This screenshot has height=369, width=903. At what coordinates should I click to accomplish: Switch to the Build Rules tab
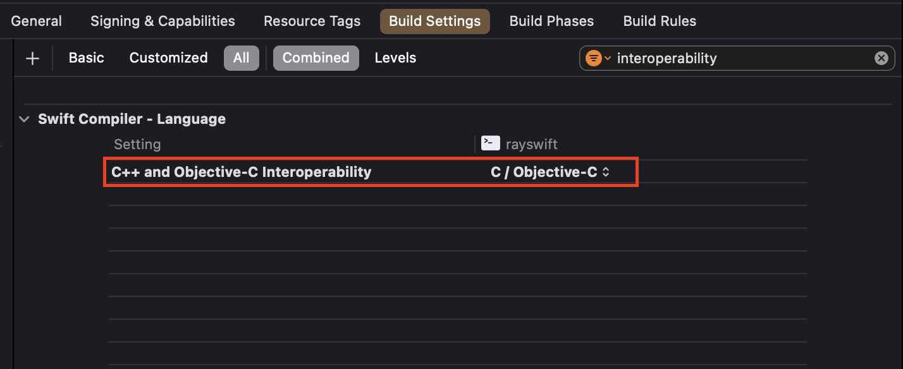660,21
